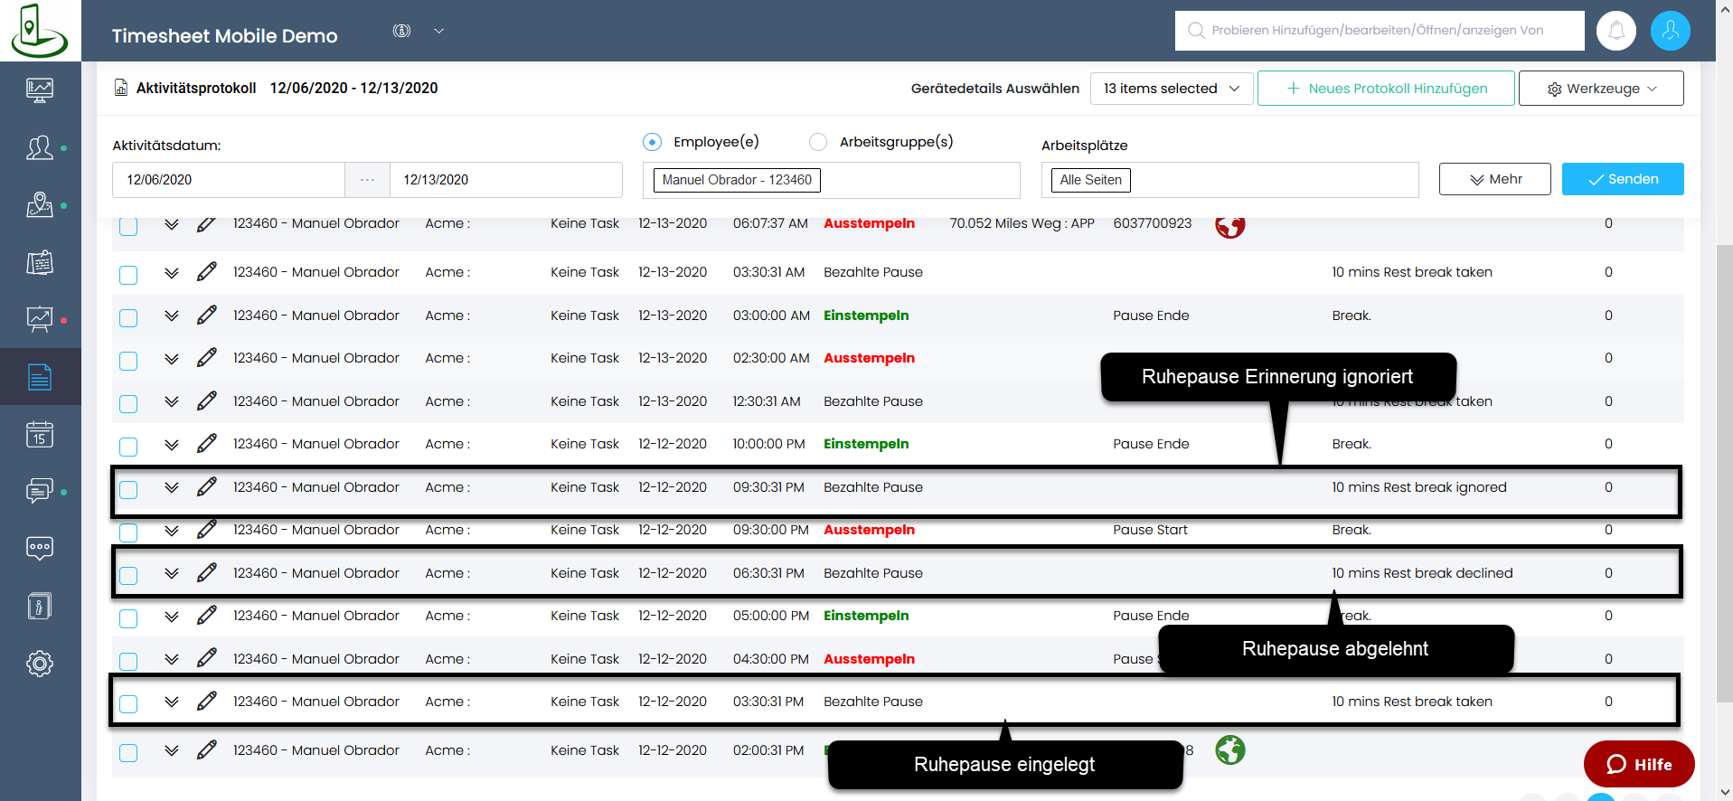Select the Arbeitsgruppe(s) radio button
Screen dimensions: 1733x801
click(818, 142)
